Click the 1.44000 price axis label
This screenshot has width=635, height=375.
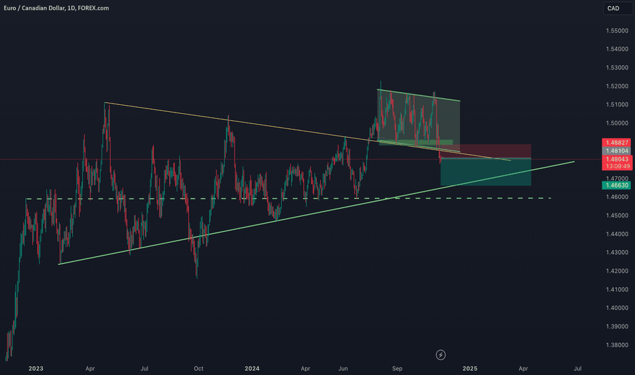coord(617,235)
